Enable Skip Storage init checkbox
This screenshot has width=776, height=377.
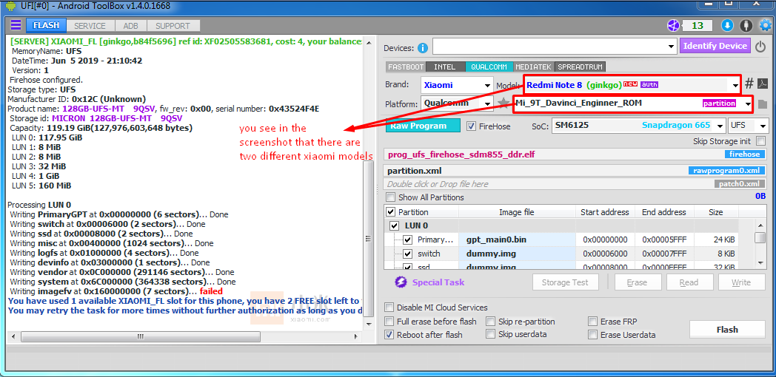point(760,141)
